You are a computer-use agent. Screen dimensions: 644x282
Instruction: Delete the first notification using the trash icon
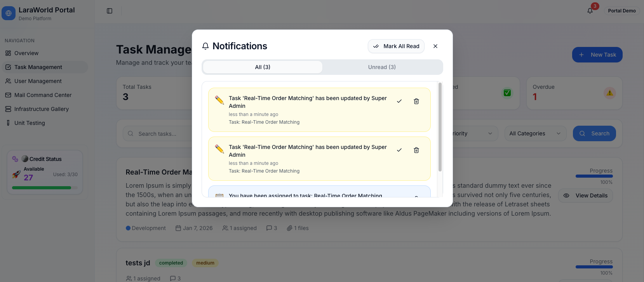point(416,101)
